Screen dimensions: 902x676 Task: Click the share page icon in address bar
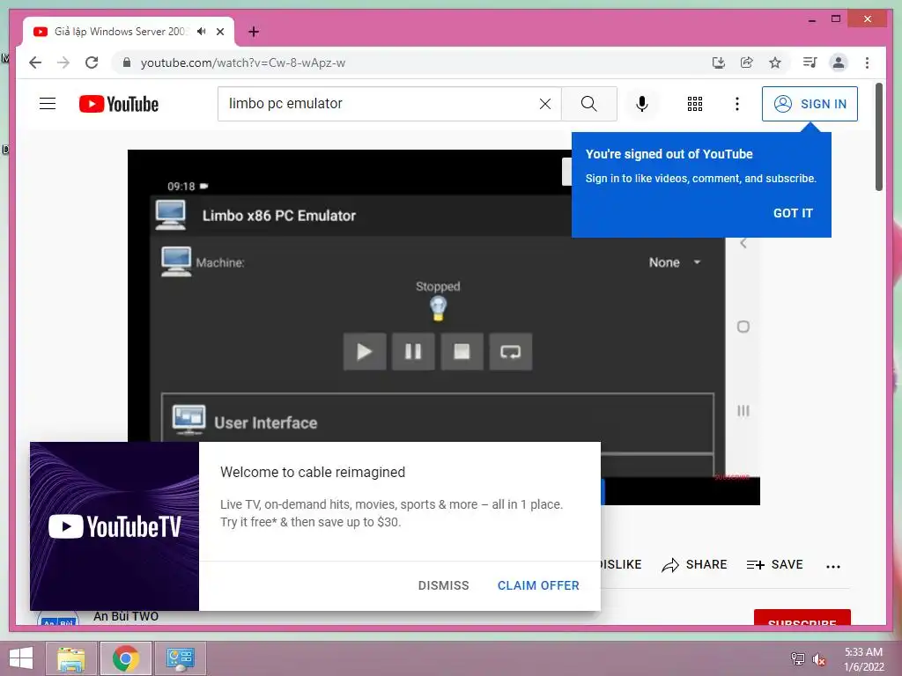click(x=747, y=62)
